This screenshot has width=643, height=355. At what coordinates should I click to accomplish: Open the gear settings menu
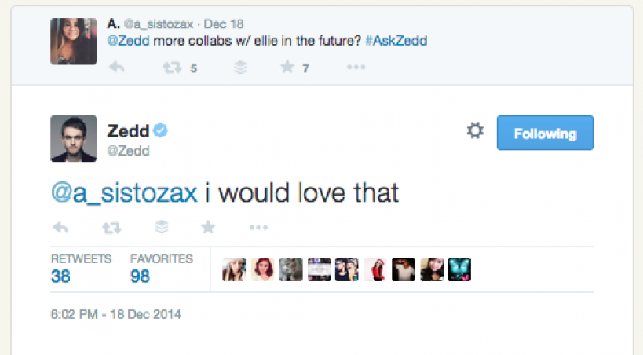pyautogui.click(x=475, y=131)
